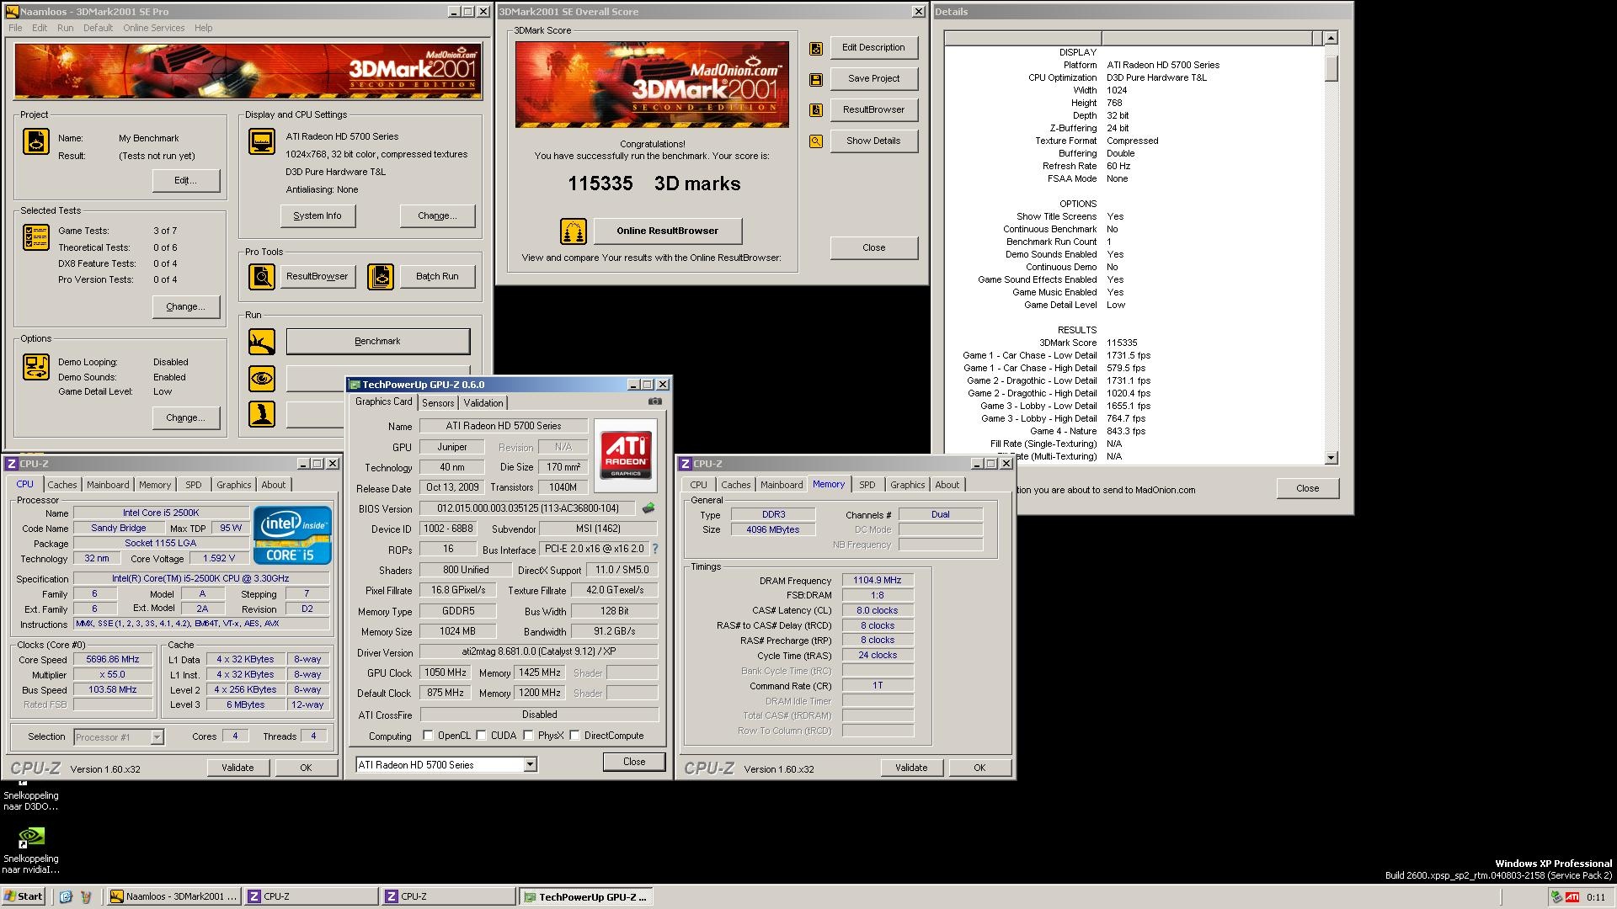1617x909 pixels.
Task: Click the Benchmark button
Action: click(x=377, y=342)
